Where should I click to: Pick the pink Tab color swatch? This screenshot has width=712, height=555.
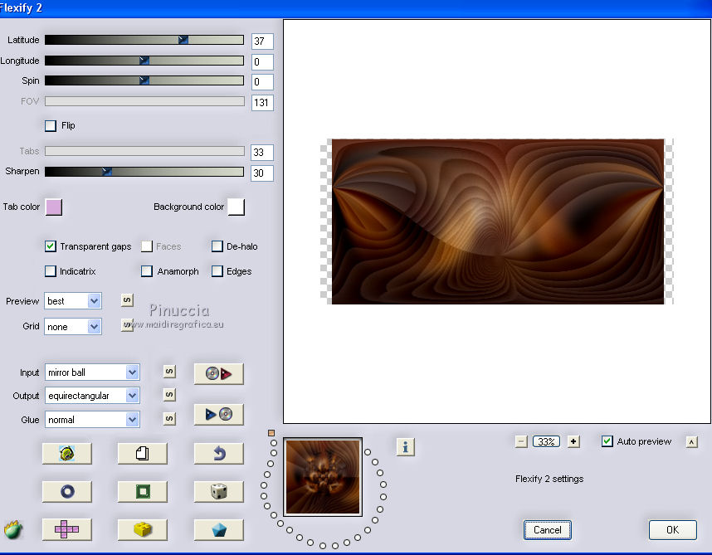(x=54, y=207)
